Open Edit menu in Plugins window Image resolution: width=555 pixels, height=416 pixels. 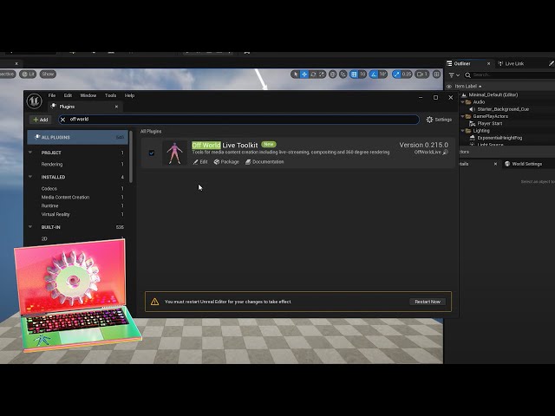[68, 95]
